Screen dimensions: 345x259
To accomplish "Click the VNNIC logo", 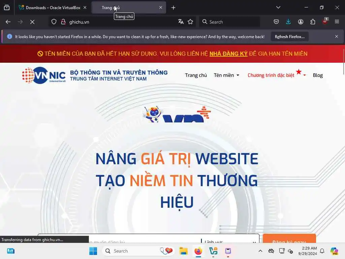I will (x=44, y=75).
